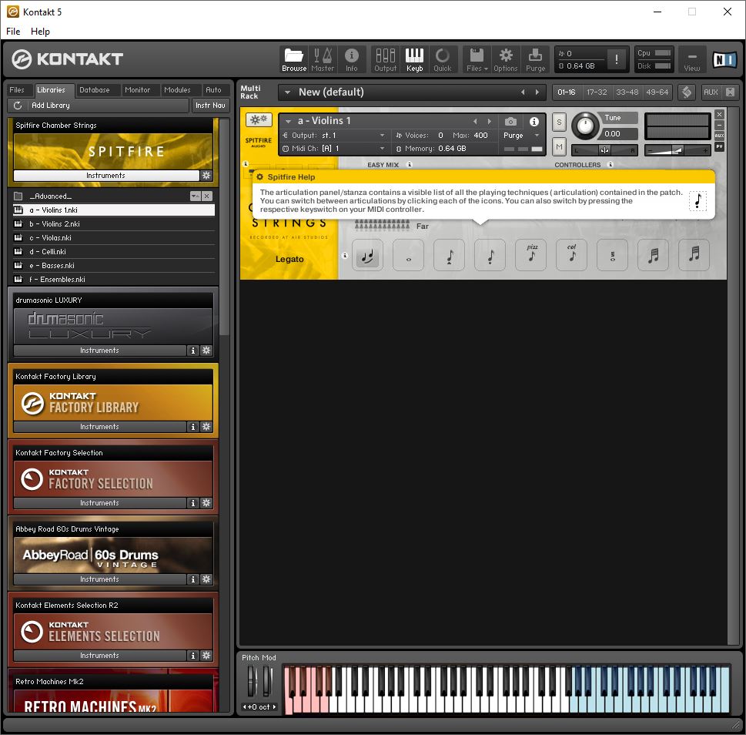Viewport: 746px width, 735px height.
Task: Mute the Violins 1 instrument
Action: tap(559, 147)
